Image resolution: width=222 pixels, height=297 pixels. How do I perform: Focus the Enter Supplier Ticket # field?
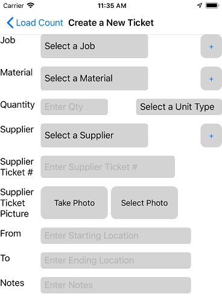coord(108,167)
